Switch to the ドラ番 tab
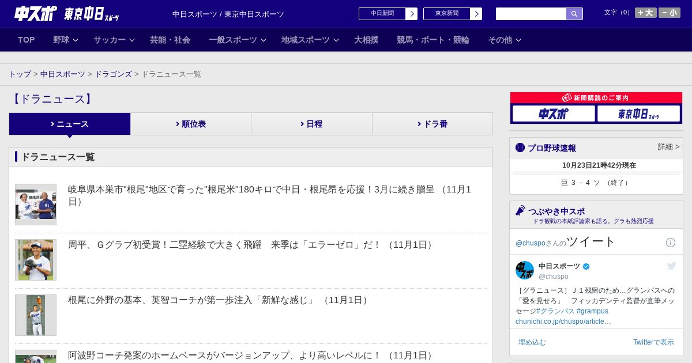Image resolution: width=692 pixels, height=363 pixels. coord(432,124)
